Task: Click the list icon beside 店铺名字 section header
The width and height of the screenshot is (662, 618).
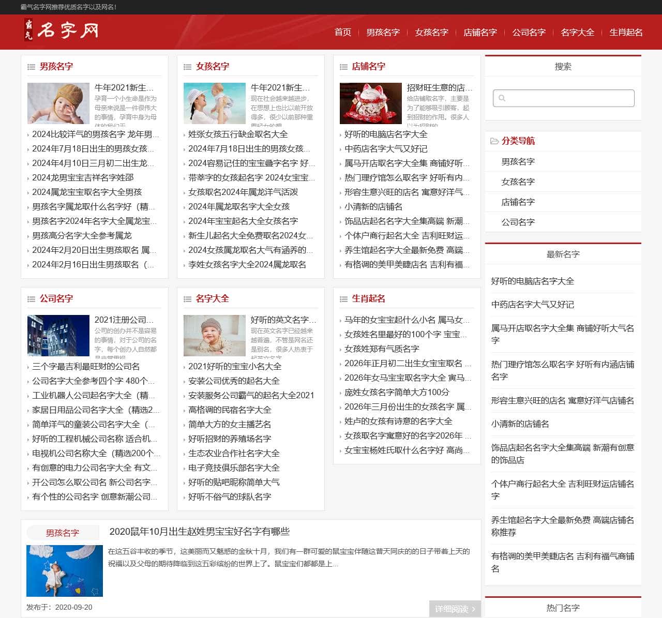Action: (343, 66)
